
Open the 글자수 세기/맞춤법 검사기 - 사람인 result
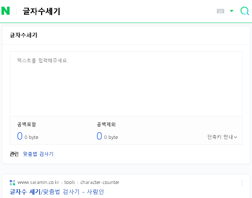(x=57, y=192)
